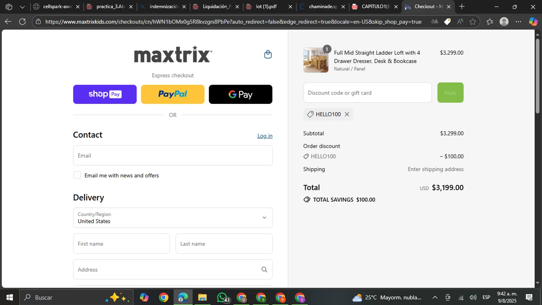The image size is (542, 305).
Task: Click the scrollbar down arrow
Action: point(538,283)
